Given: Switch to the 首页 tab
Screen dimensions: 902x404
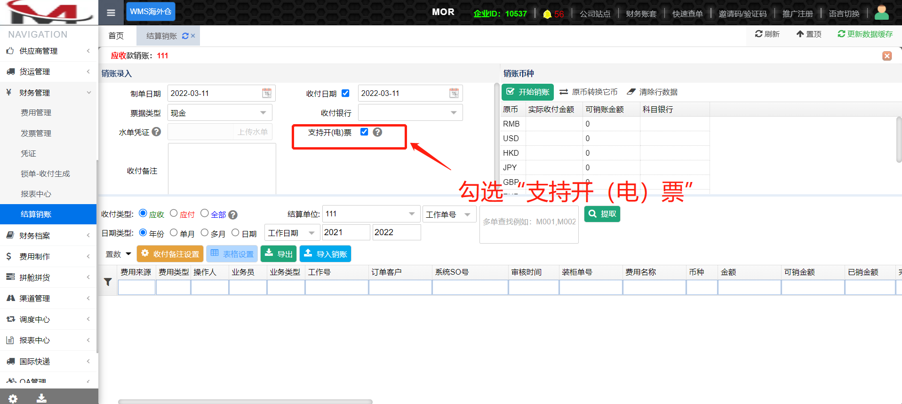Looking at the screenshot, I should click(116, 36).
